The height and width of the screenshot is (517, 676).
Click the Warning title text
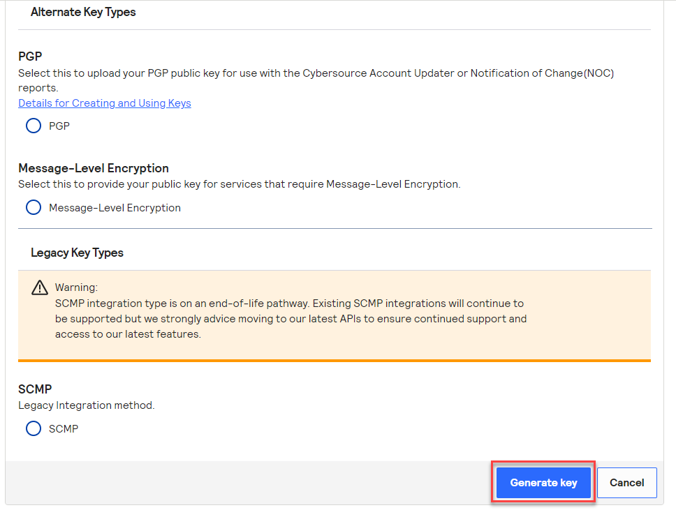pyautogui.click(x=76, y=287)
